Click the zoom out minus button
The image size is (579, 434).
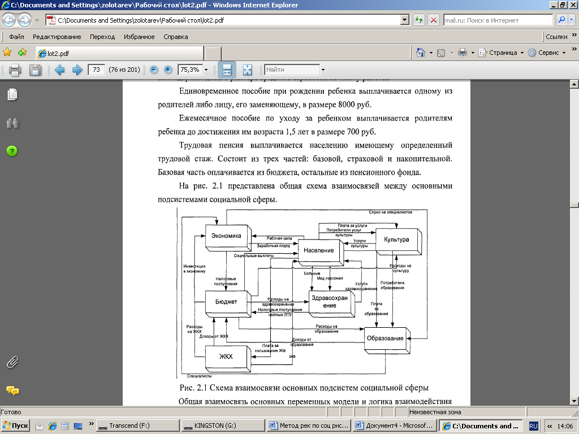coord(154,70)
